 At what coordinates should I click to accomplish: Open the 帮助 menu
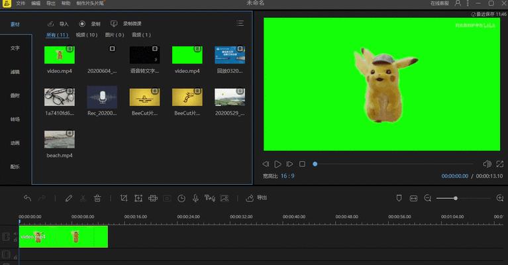pos(66,3)
